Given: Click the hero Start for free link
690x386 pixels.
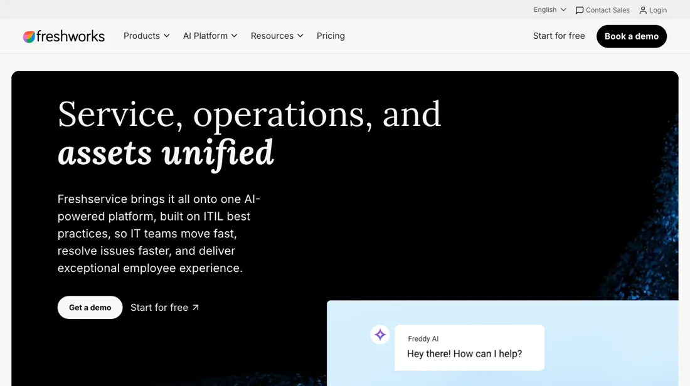Looking at the screenshot, I should [164, 307].
